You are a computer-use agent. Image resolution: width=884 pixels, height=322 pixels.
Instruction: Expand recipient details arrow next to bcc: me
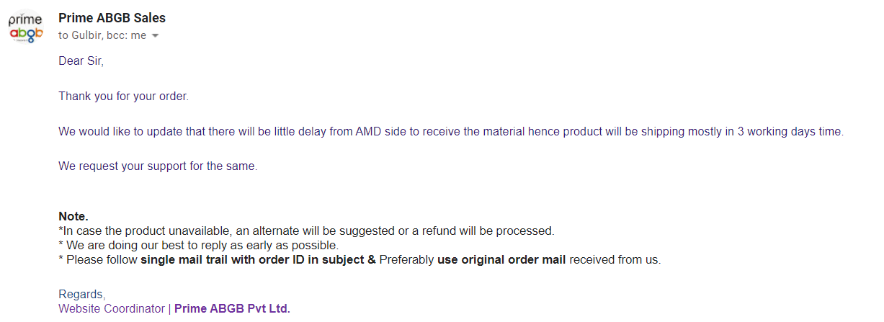[155, 36]
